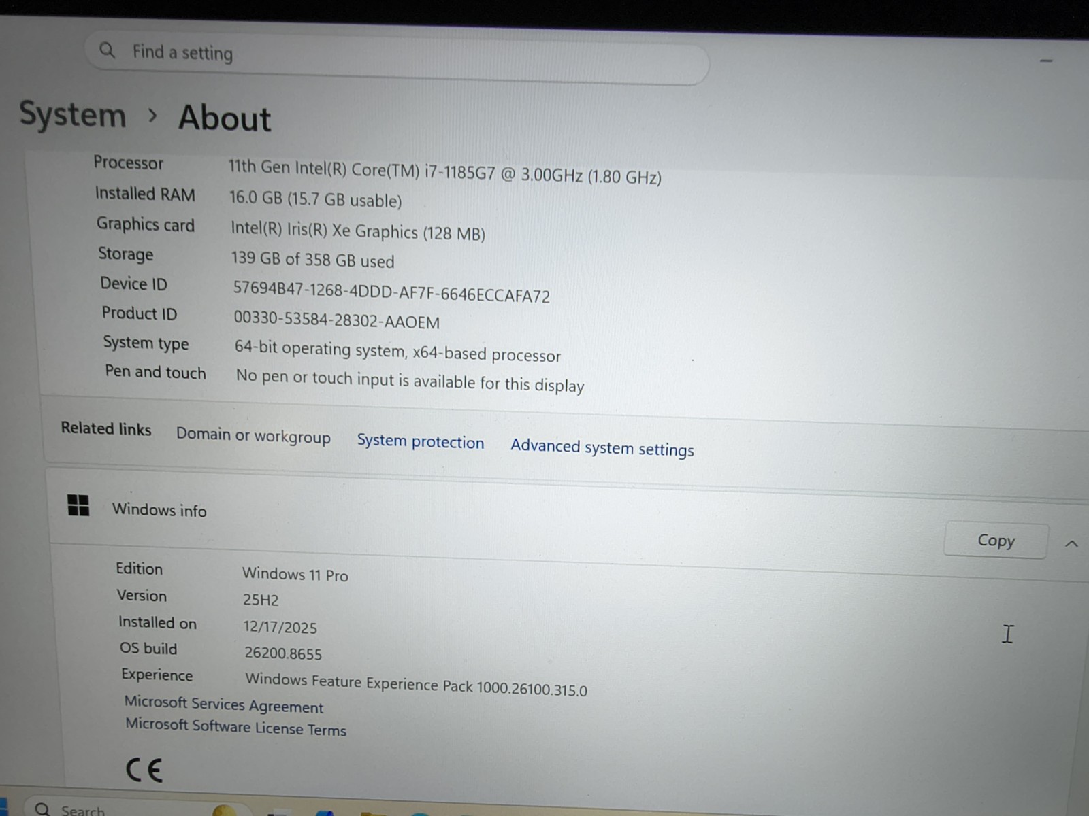Open Microsoft Software License Terms link

pyautogui.click(x=235, y=727)
